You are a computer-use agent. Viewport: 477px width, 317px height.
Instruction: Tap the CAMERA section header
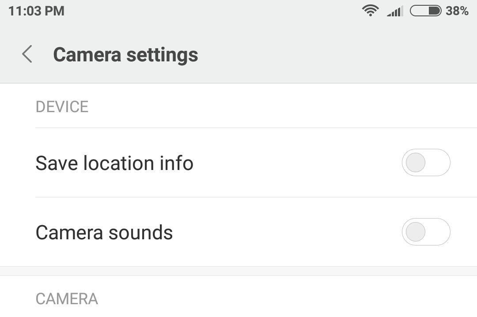(67, 299)
